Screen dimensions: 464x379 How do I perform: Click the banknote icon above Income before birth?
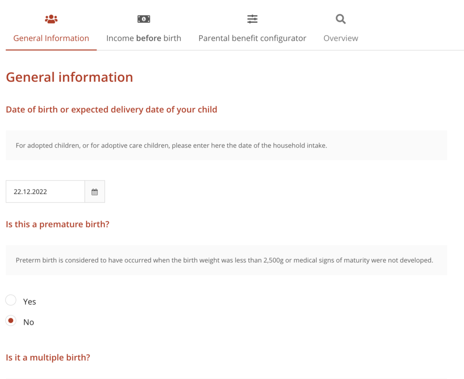point(144,19)
